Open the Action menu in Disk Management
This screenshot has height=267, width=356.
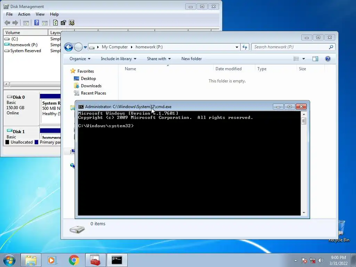coord(24,14)
